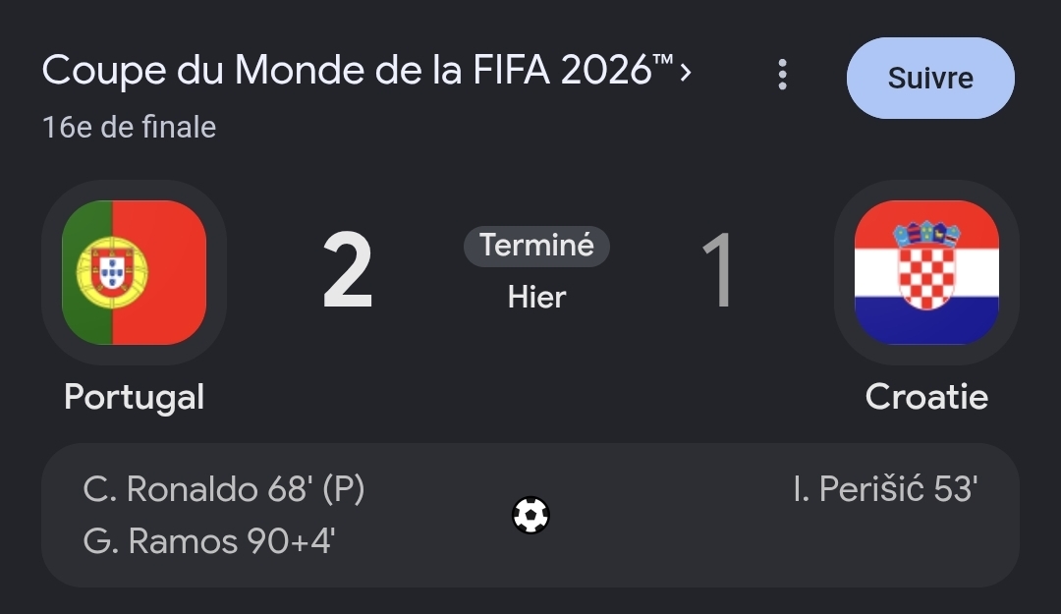Select the 16e de finale round label

130,128
